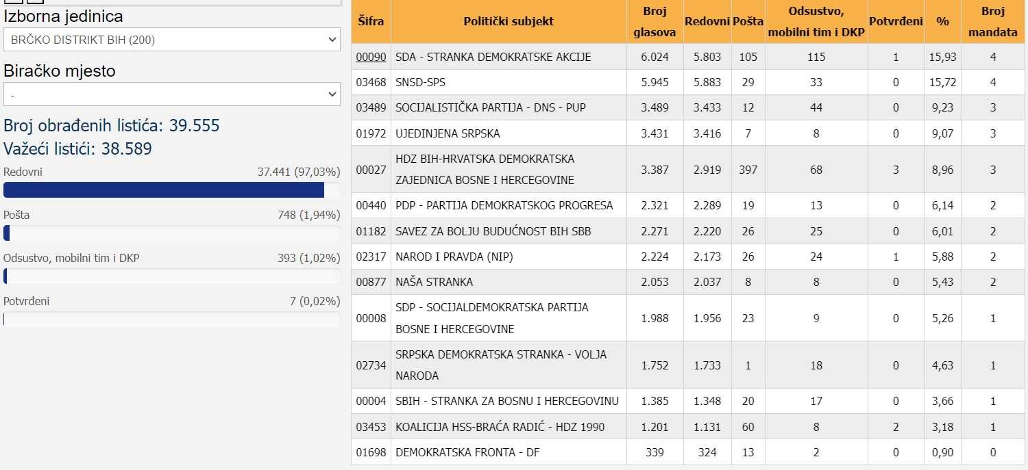
Task: Click the Redovni blue progress bar
Action: tap(164, 190)
